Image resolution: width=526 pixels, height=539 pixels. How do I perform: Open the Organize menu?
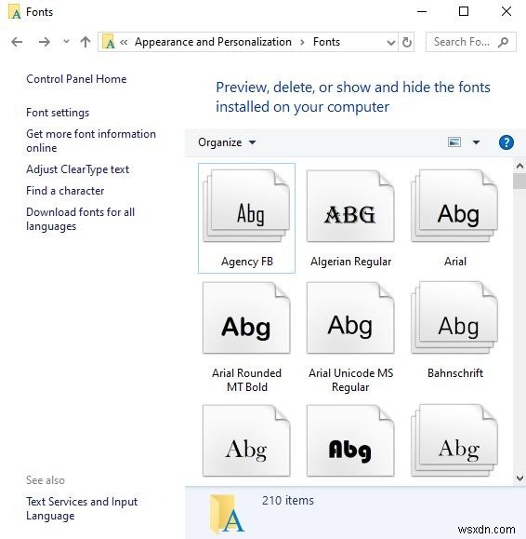(x=227, y=142)
